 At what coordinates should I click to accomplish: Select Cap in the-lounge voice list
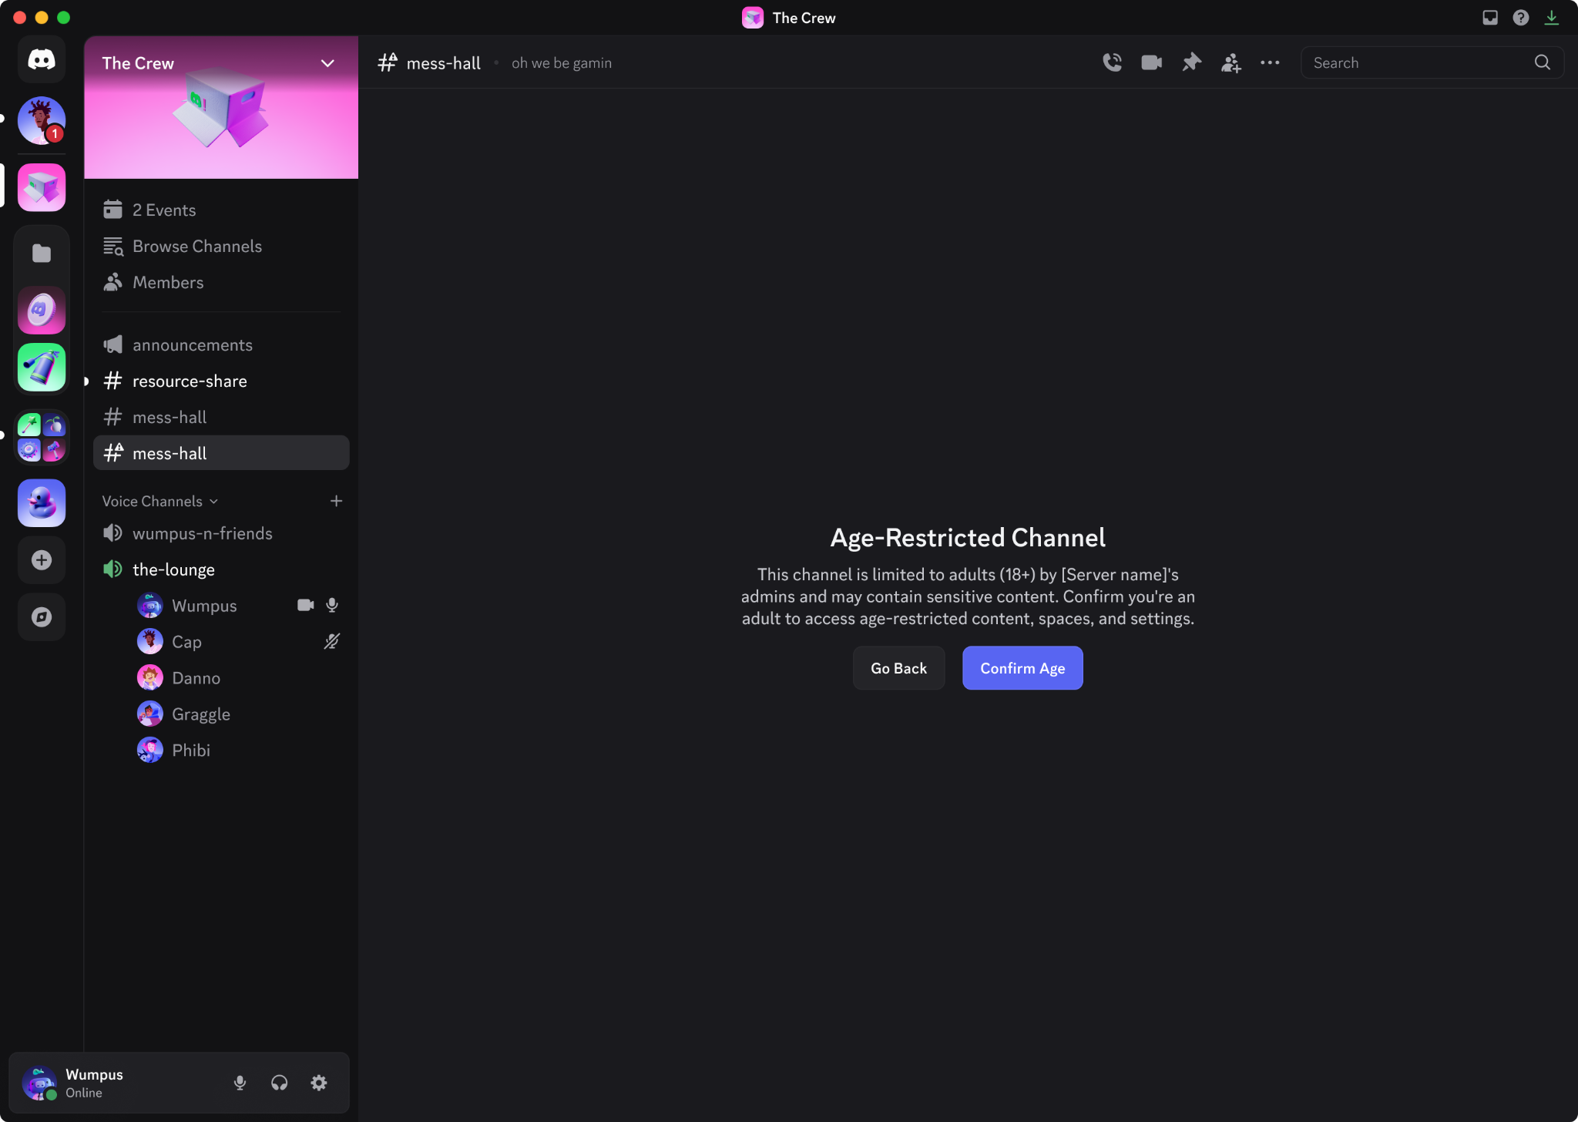239,641
